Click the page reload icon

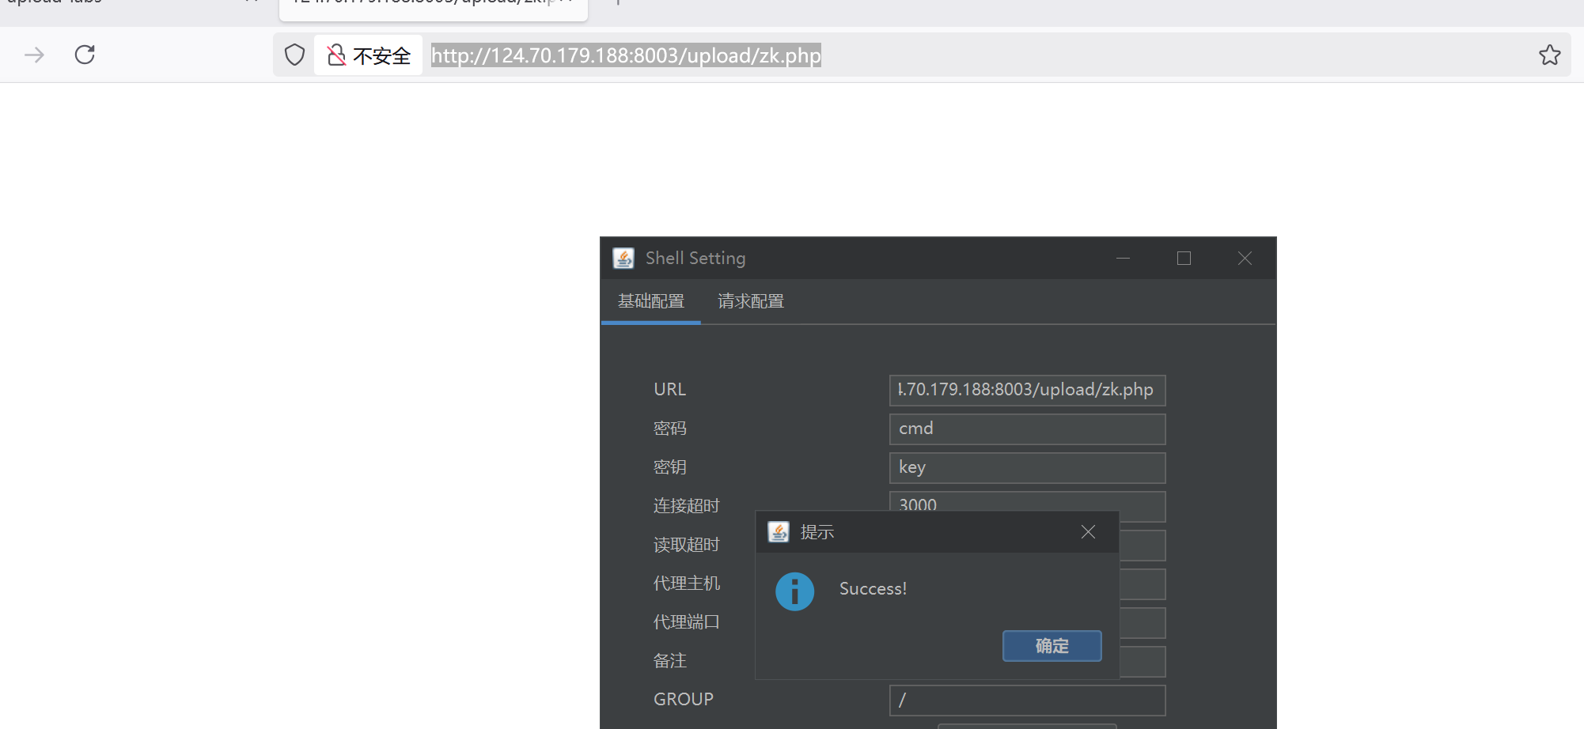coord(85,55)
